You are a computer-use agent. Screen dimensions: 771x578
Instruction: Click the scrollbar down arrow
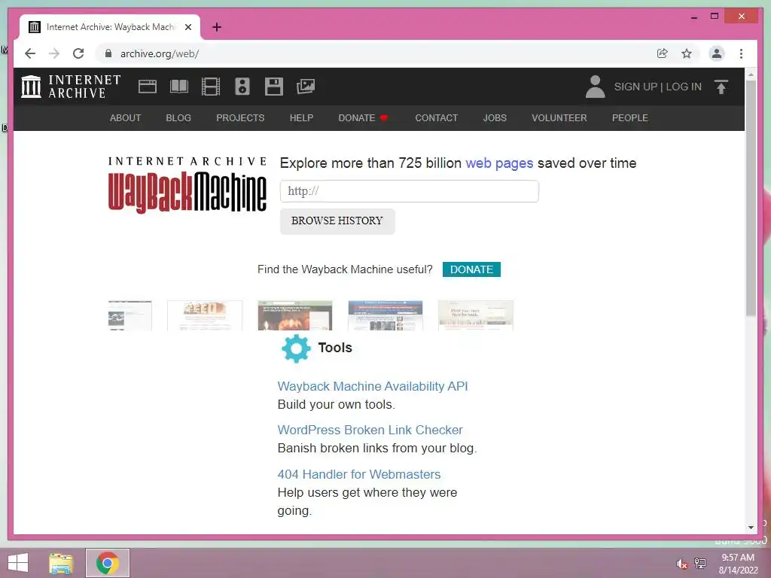(751, 528)
